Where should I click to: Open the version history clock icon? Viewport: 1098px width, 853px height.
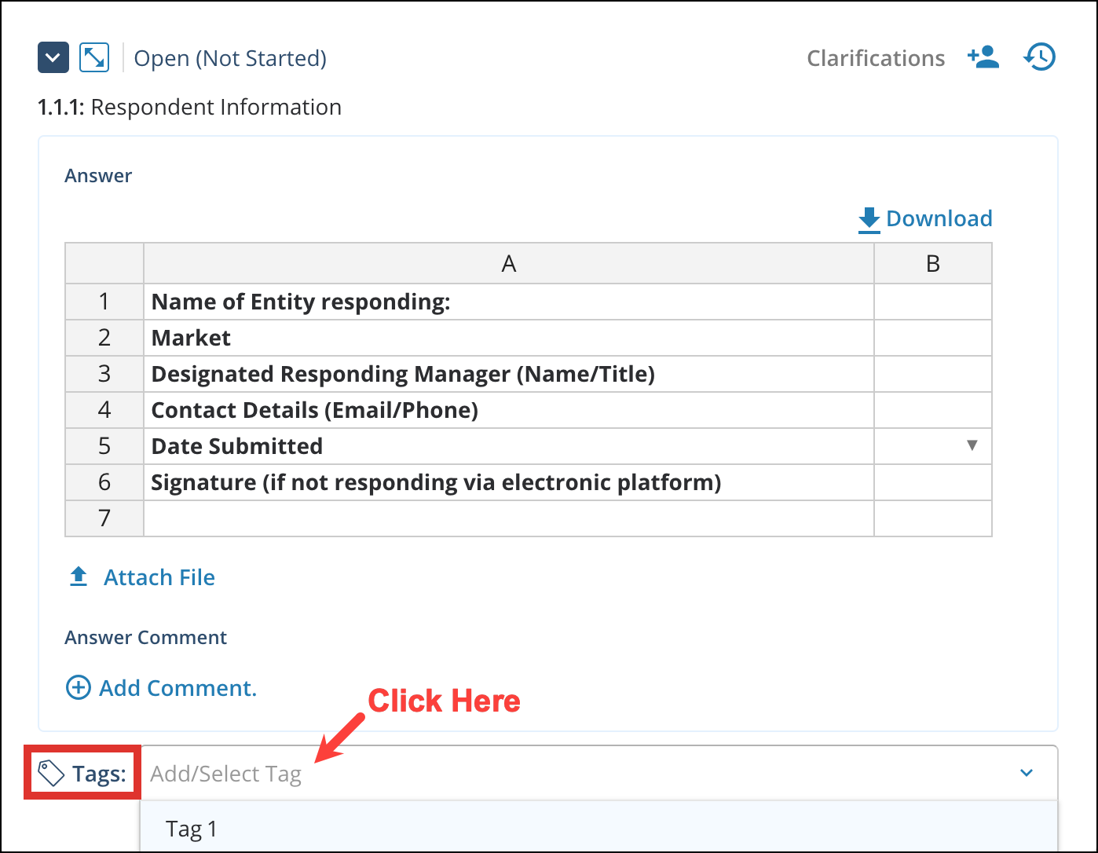[1038, 57]
